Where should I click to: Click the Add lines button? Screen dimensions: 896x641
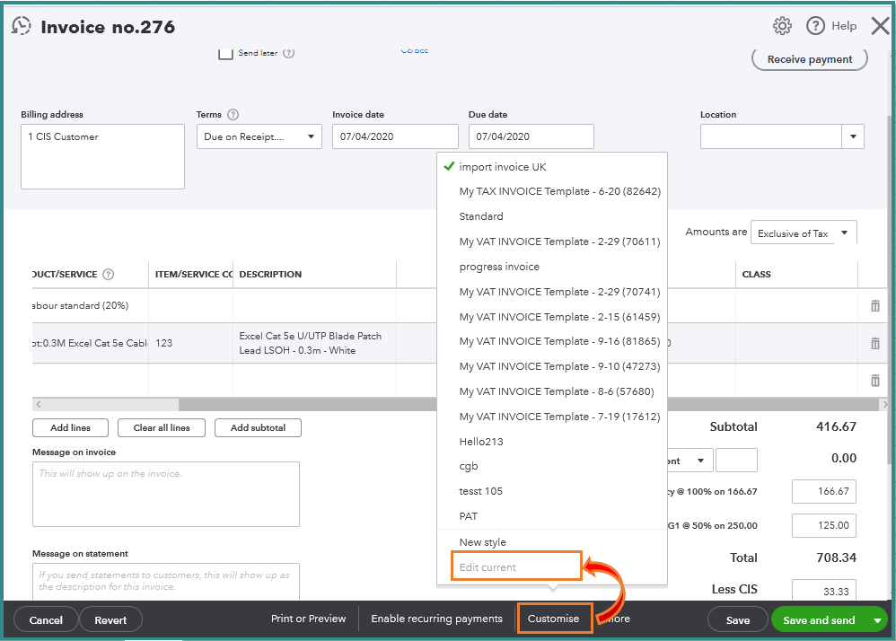tap(70, 428)
